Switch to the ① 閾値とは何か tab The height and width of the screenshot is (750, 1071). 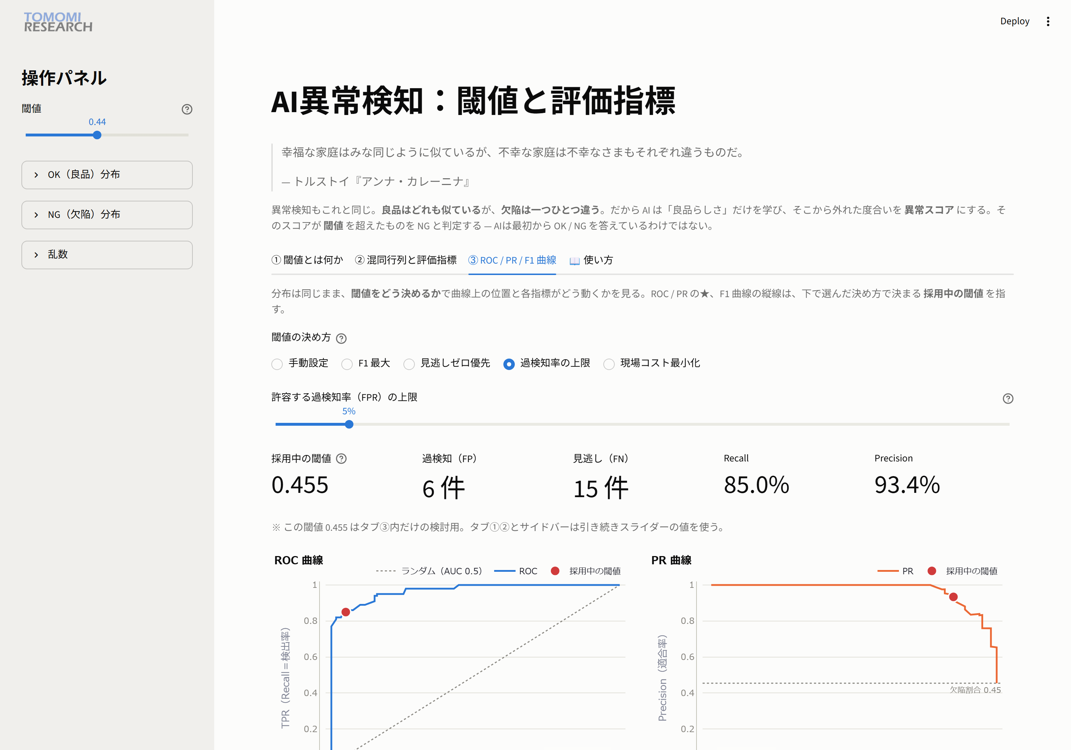click(307, 260)
